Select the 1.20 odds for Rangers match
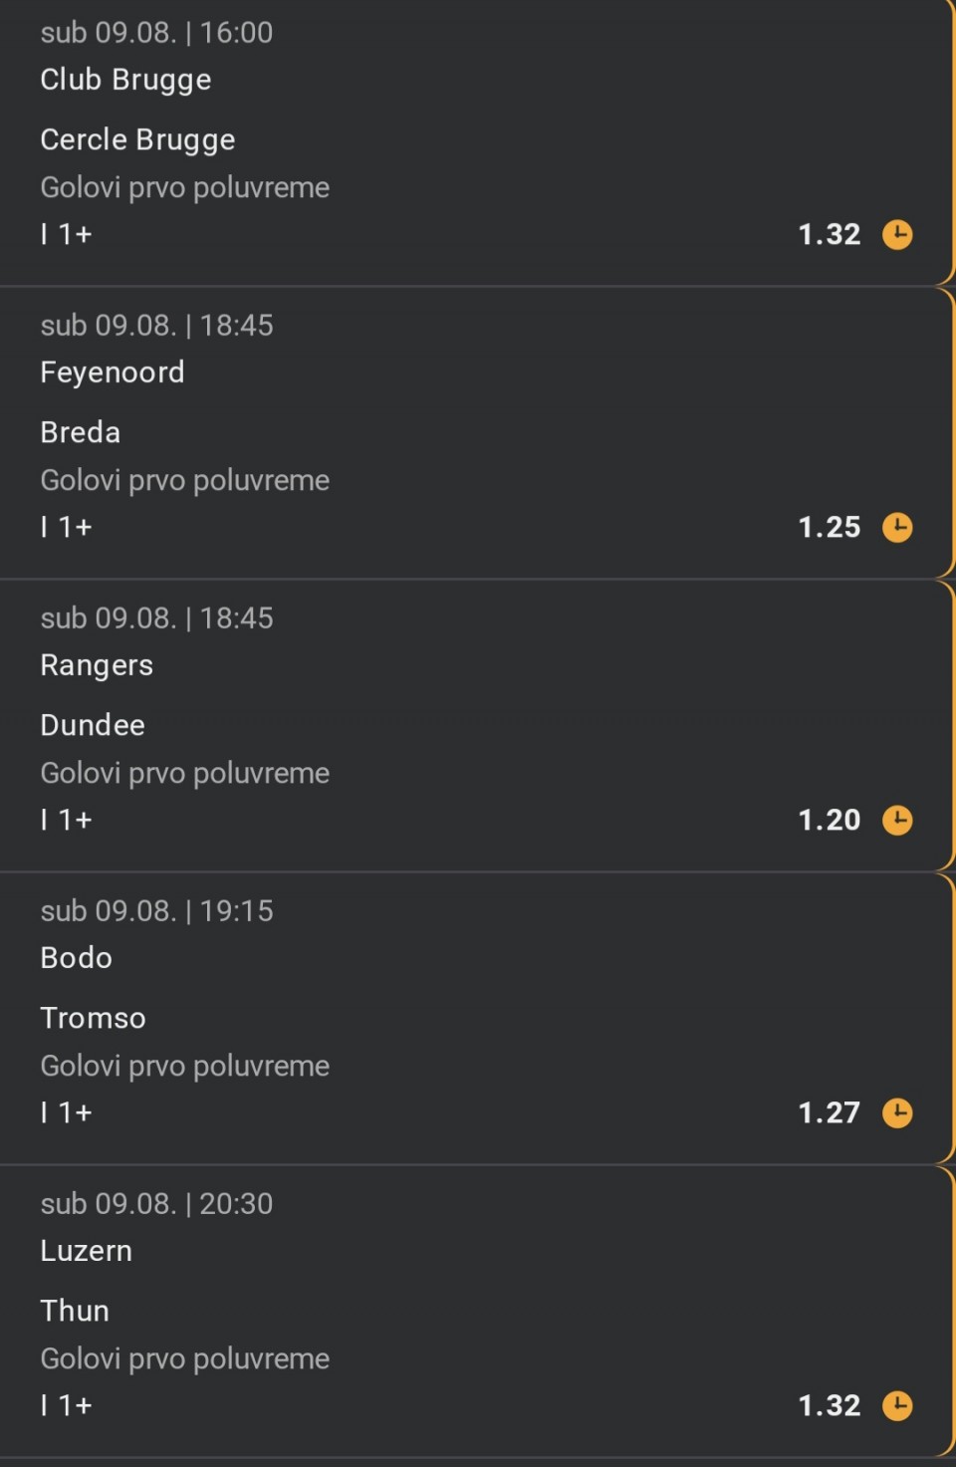The image size is (956, 1467). click(830, 821)
